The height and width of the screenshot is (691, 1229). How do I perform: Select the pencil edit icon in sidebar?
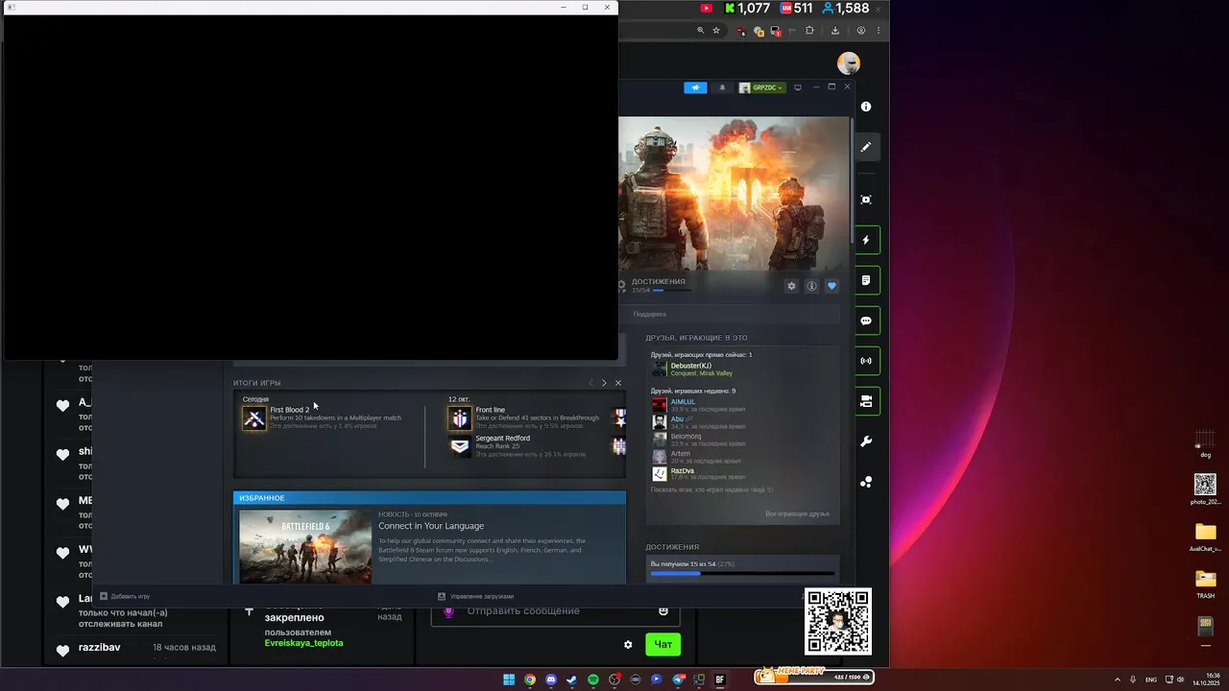point(866,147)
